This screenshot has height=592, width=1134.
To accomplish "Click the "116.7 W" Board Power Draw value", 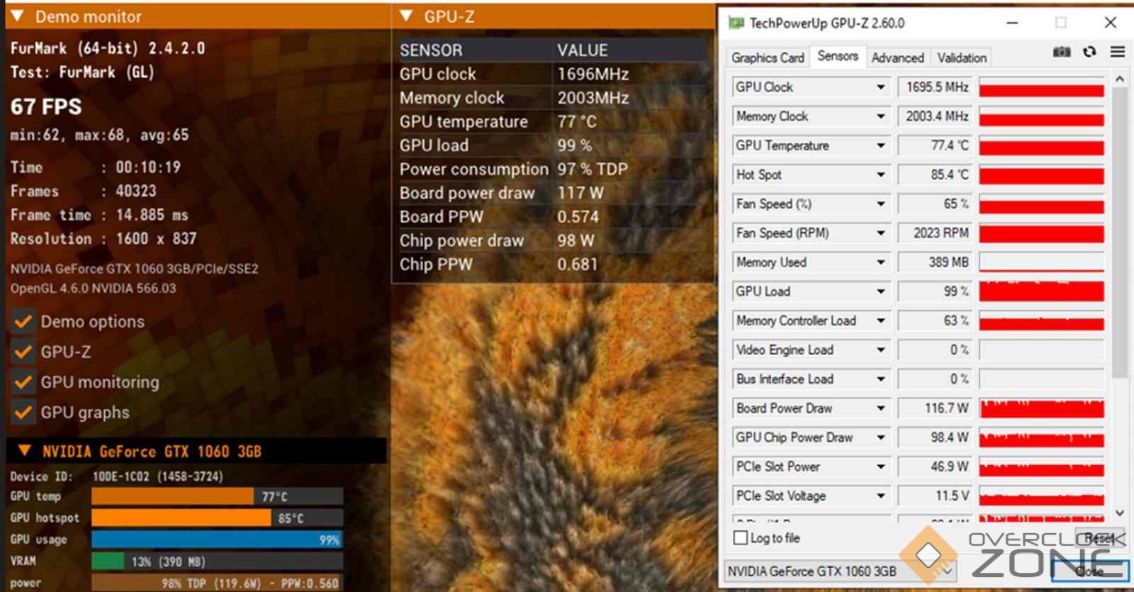I will tap(946, 408).
